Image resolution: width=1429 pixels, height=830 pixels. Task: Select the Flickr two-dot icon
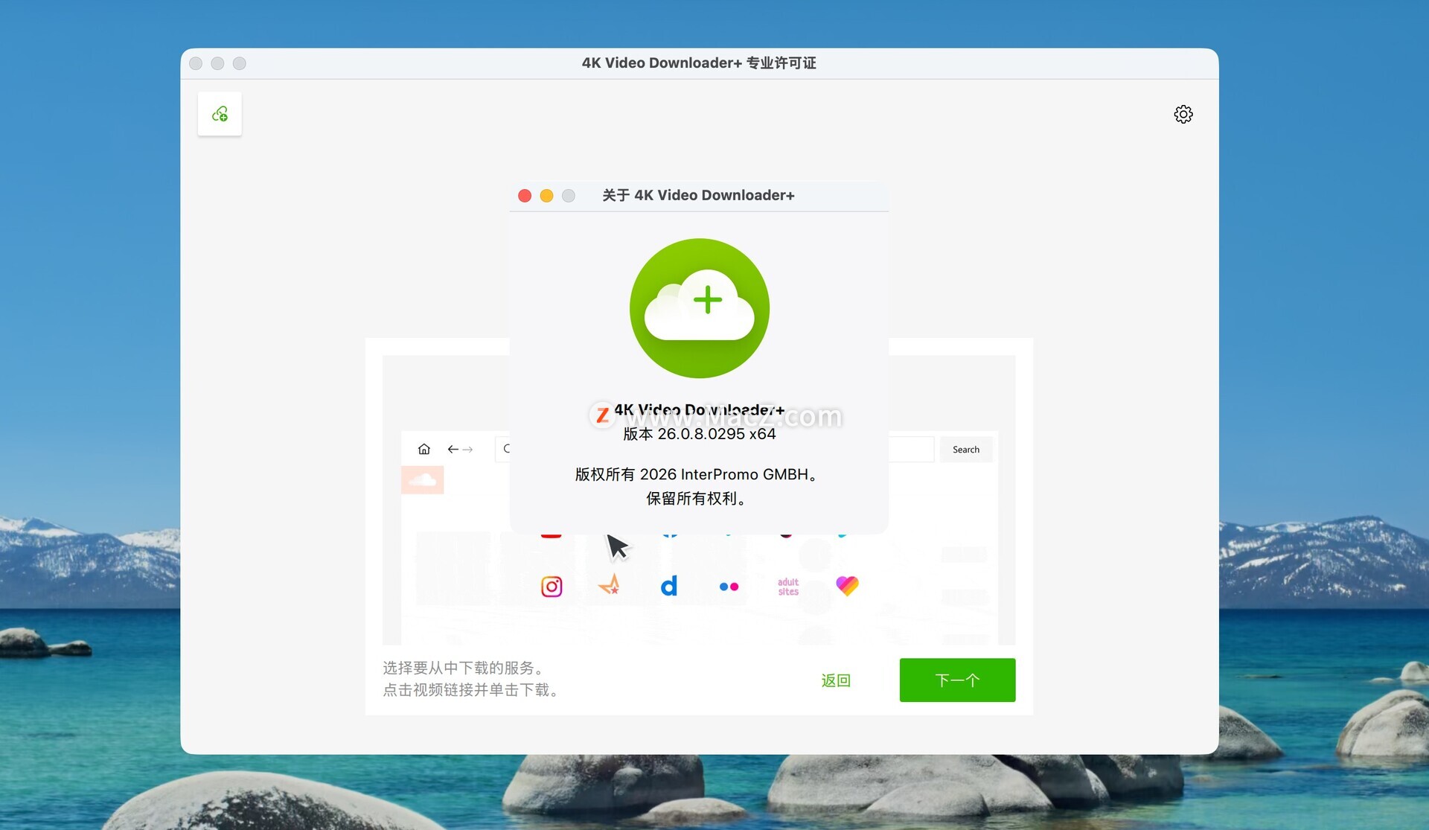[x=729, y=587]
